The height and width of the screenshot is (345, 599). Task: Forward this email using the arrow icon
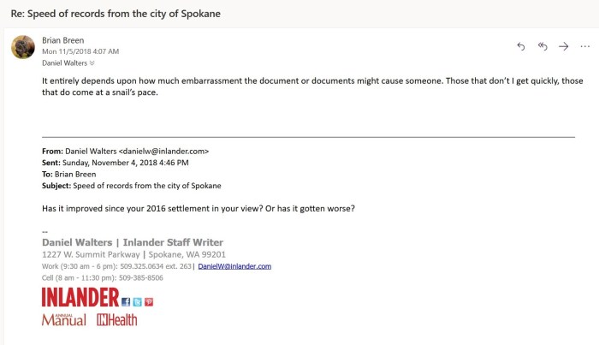coord(563,46)
